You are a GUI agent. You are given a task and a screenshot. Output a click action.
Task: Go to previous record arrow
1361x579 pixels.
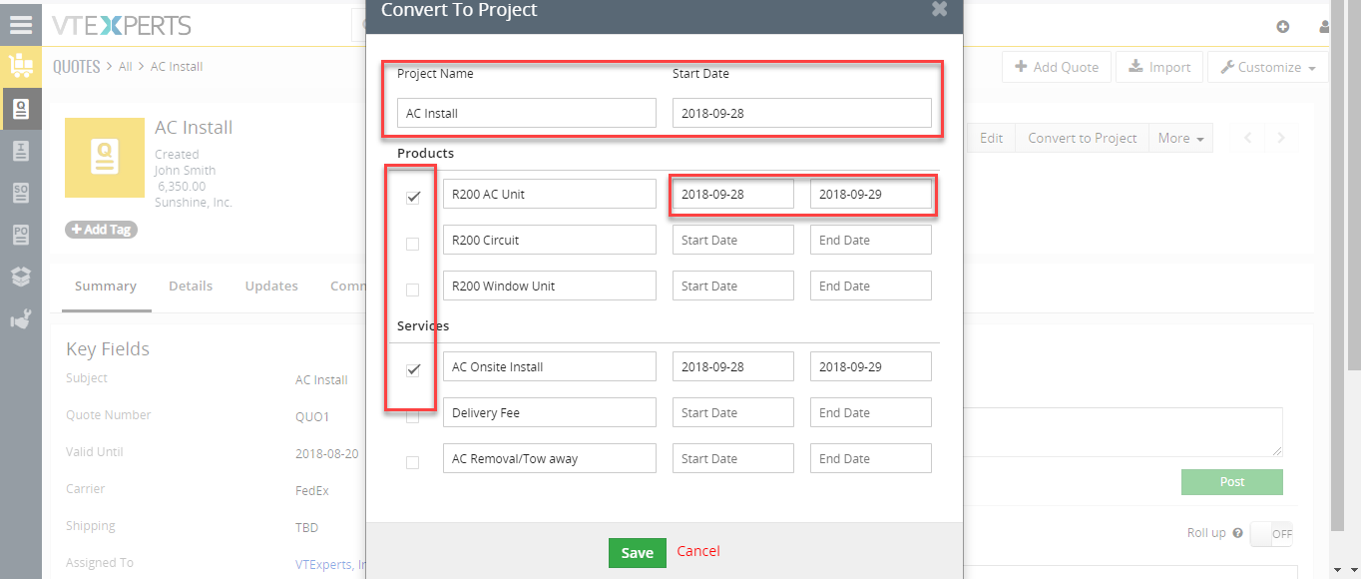[1247, 138]
